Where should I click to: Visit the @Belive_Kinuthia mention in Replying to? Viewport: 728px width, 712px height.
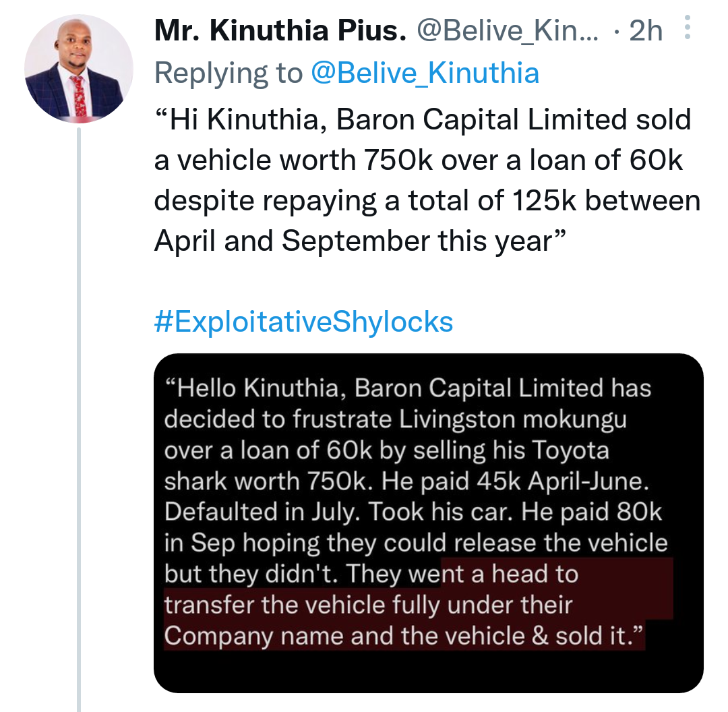point(425,73)
